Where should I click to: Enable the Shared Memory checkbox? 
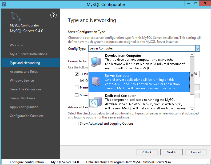(x=77, y=95)
